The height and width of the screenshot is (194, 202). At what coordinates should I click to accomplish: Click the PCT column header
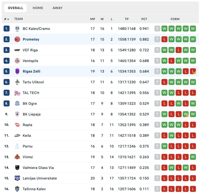[144, 19]
